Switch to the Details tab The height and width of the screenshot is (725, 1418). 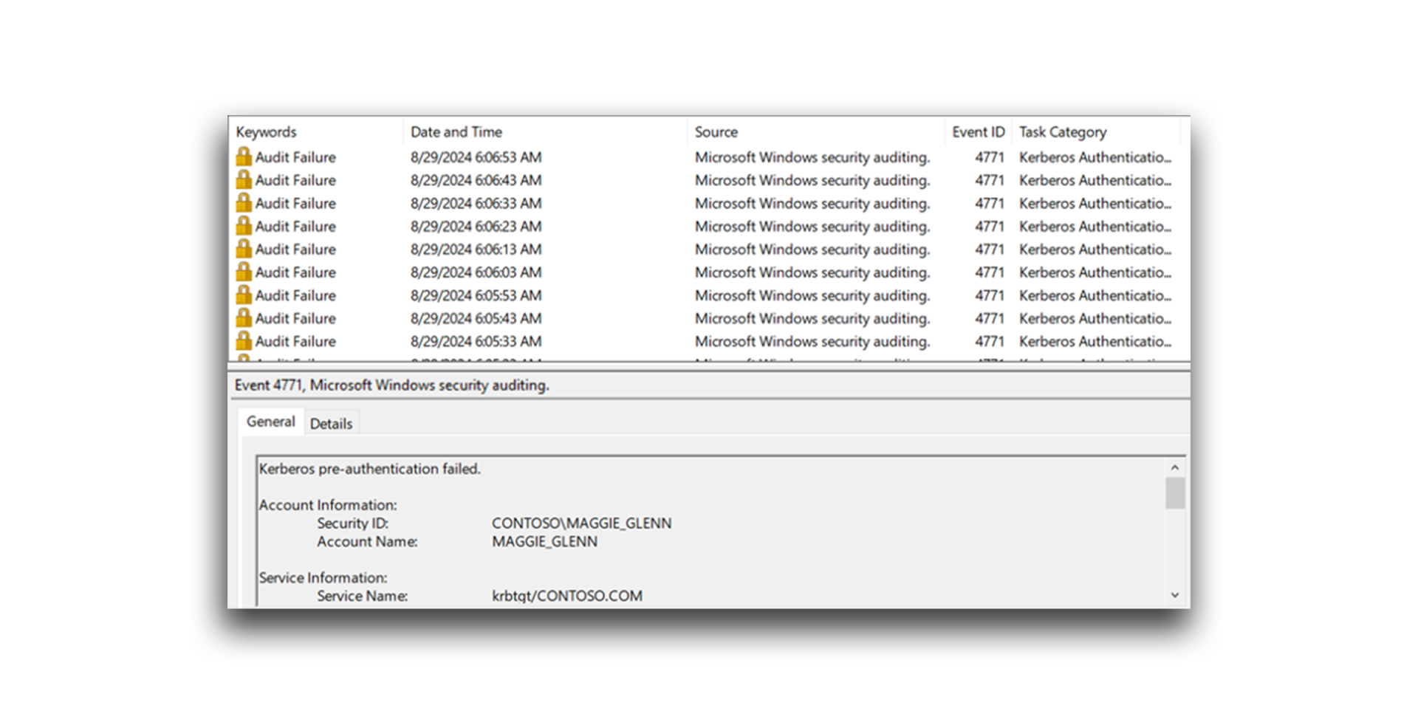(x=331, y=423)
